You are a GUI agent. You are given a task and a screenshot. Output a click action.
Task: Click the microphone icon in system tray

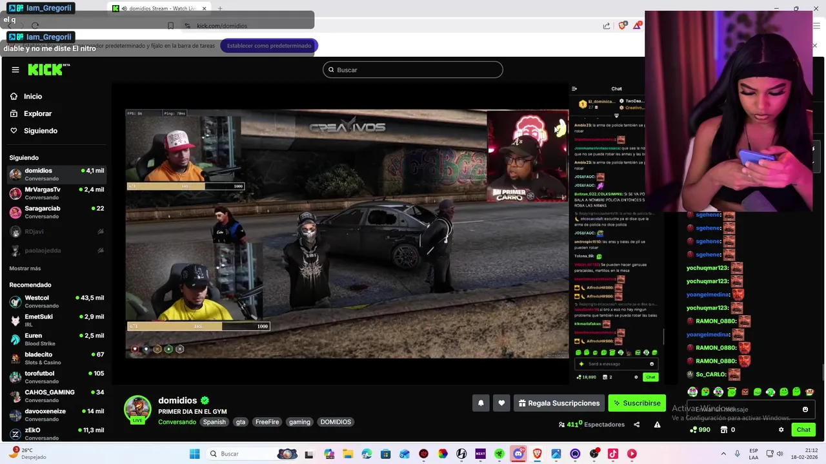pos(737,454)
